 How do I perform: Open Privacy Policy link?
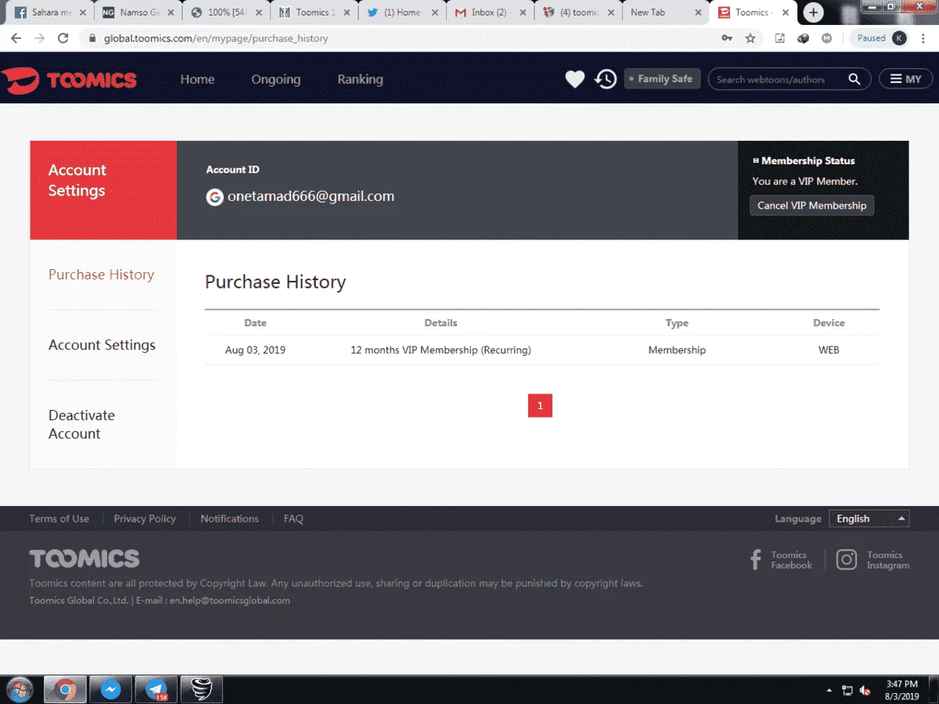click(x=145, y=519)
